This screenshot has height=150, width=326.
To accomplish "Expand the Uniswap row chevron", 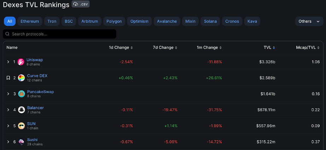I will (8, 62).
